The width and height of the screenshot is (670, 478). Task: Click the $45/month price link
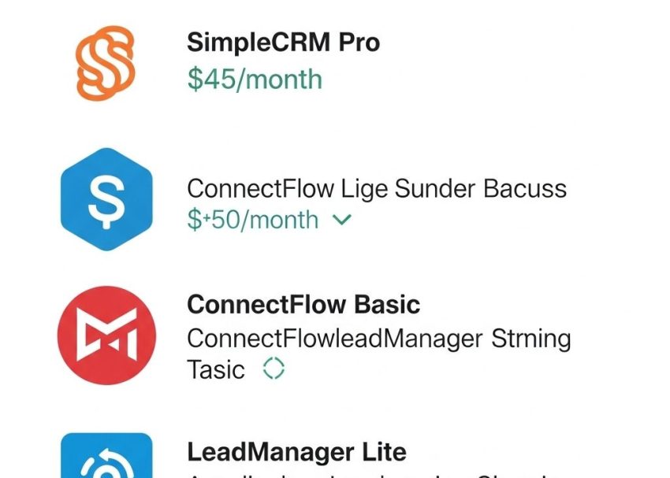[x=252, y=79]
